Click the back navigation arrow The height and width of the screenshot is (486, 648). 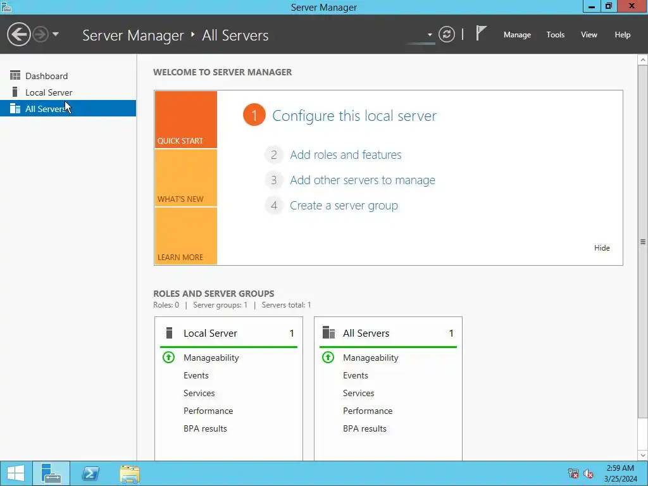click(18, 34)
